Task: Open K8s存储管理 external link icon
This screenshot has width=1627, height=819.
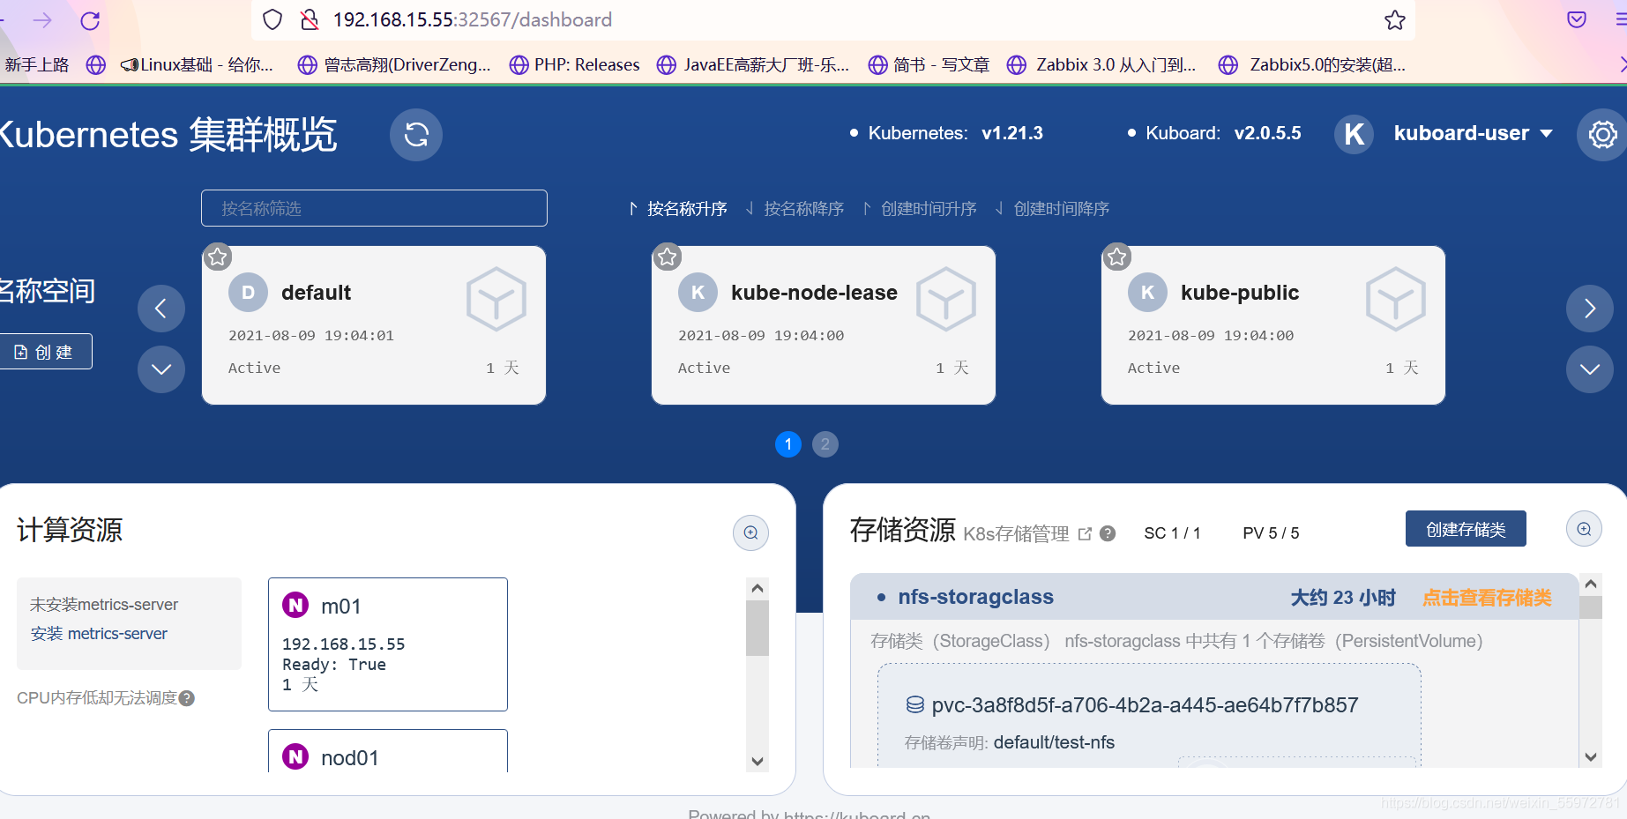Action: (x=1085, y=533)
